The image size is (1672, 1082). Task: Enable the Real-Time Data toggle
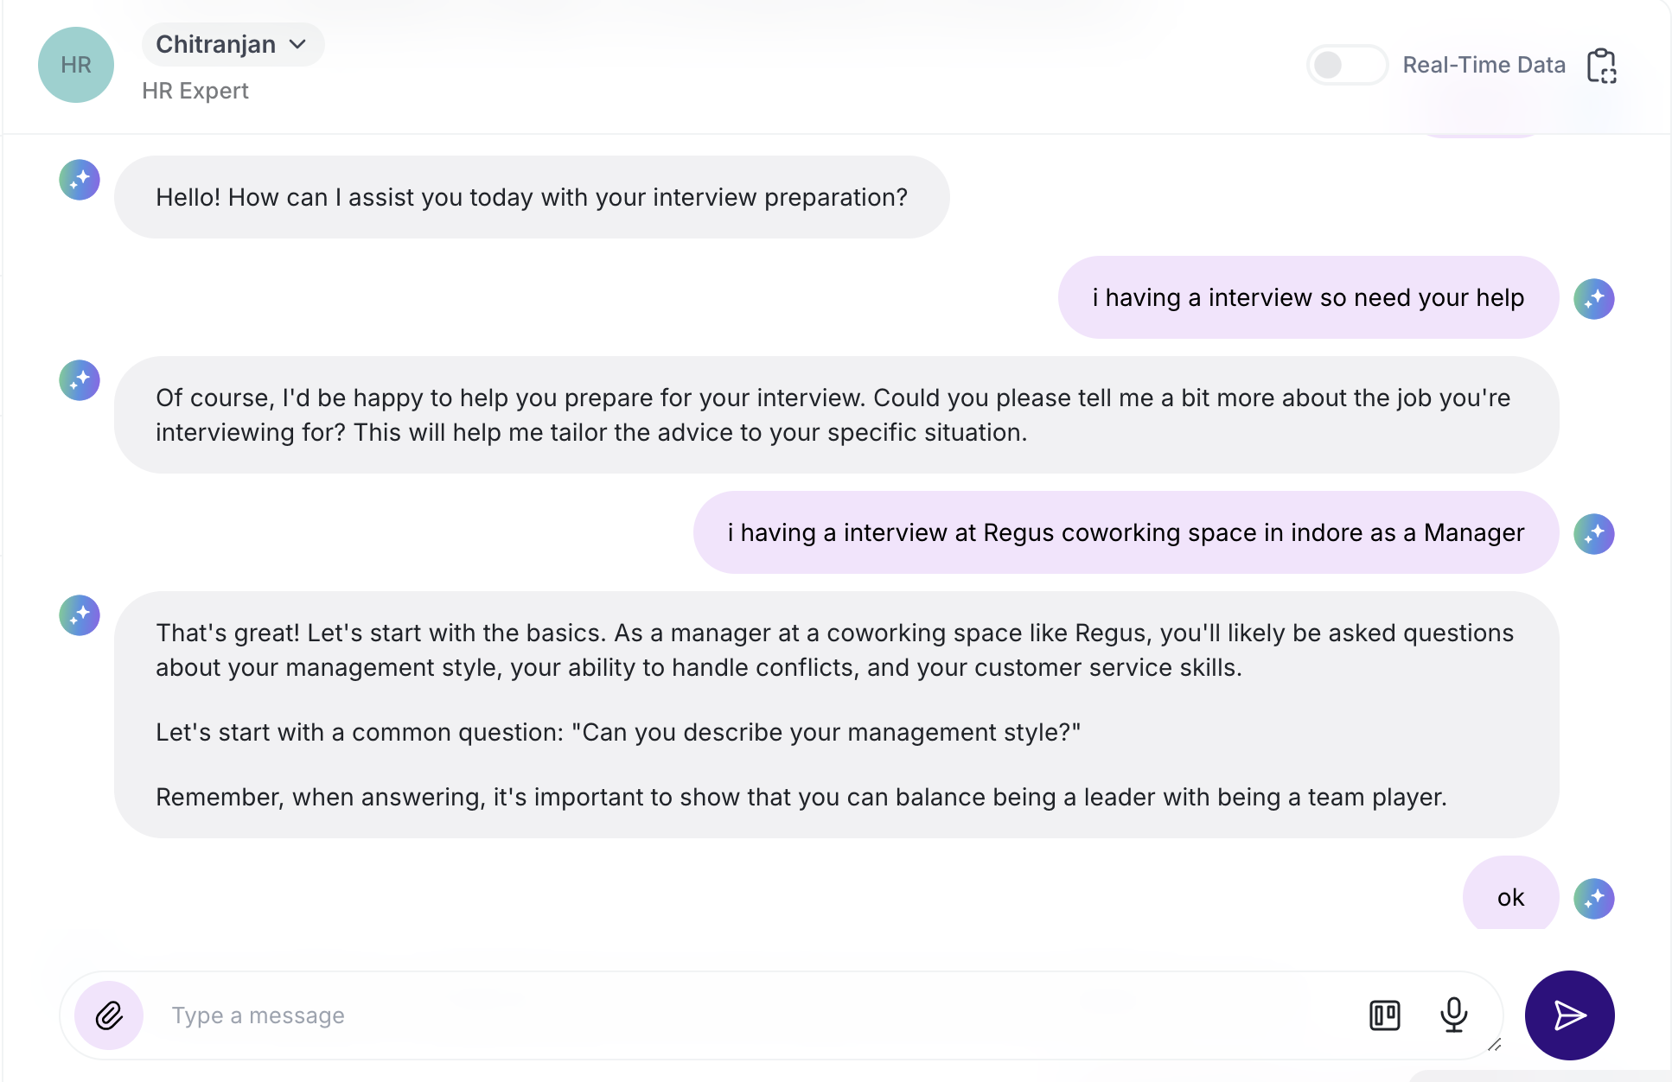pyautogui.click(x=1347, y=65)
